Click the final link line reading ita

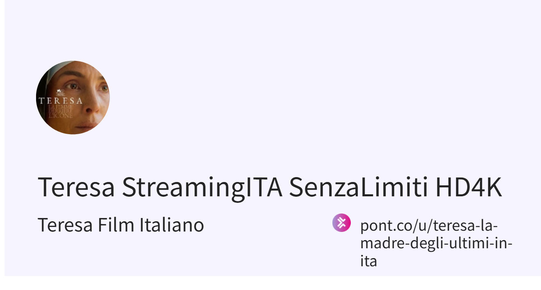click(368, 261)
